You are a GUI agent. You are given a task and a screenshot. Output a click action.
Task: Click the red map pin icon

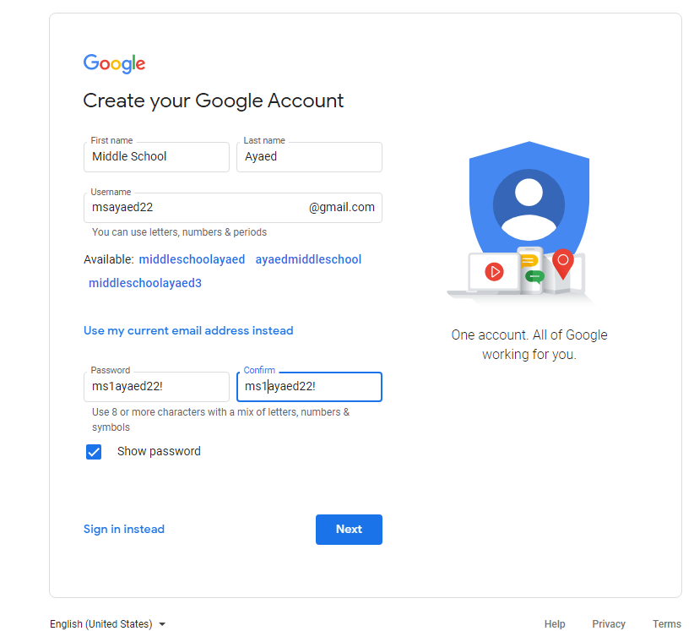(x=562, y=264)
